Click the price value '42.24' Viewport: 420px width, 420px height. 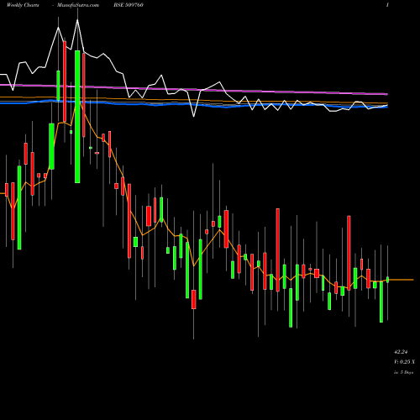(401, 352)
